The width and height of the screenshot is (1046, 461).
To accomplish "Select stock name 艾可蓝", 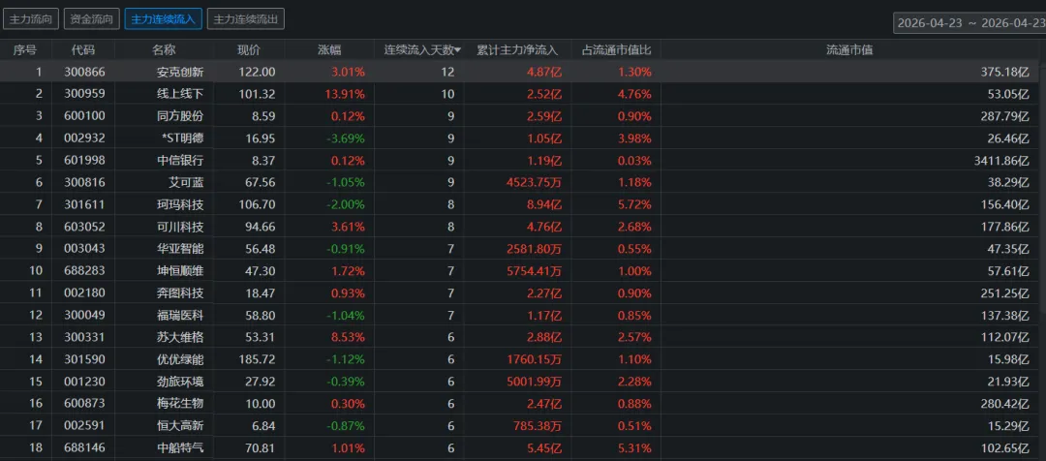I will (186, 183).
